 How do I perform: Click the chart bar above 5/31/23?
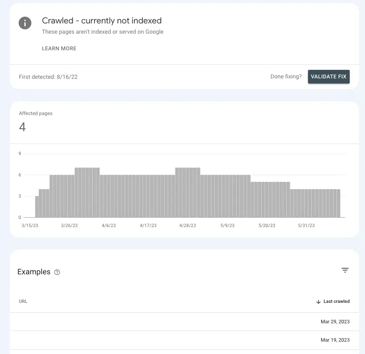coord(306,203)
